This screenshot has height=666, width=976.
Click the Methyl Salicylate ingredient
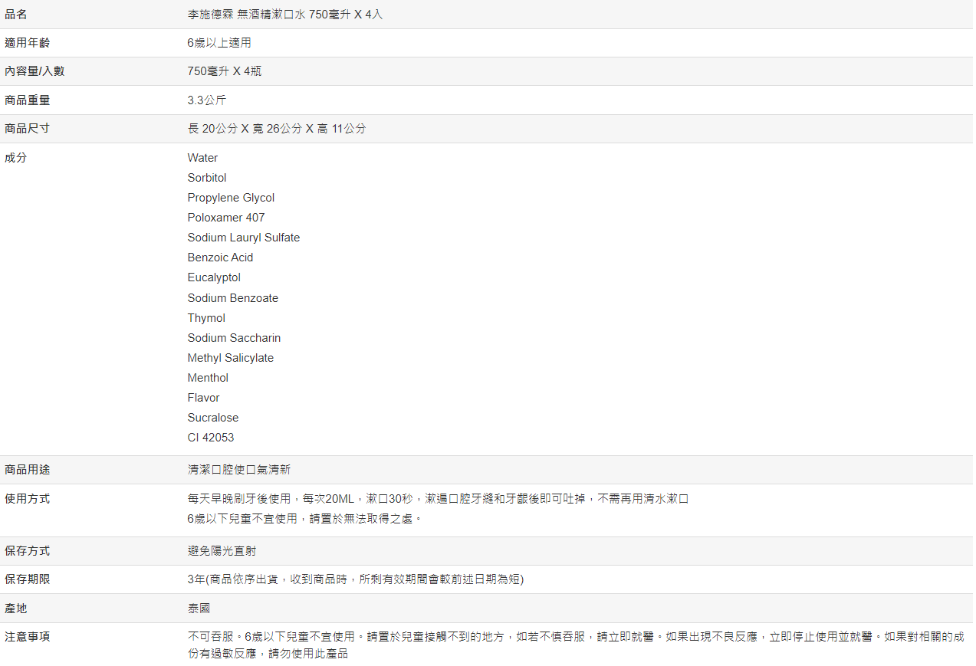click(230, 358)
